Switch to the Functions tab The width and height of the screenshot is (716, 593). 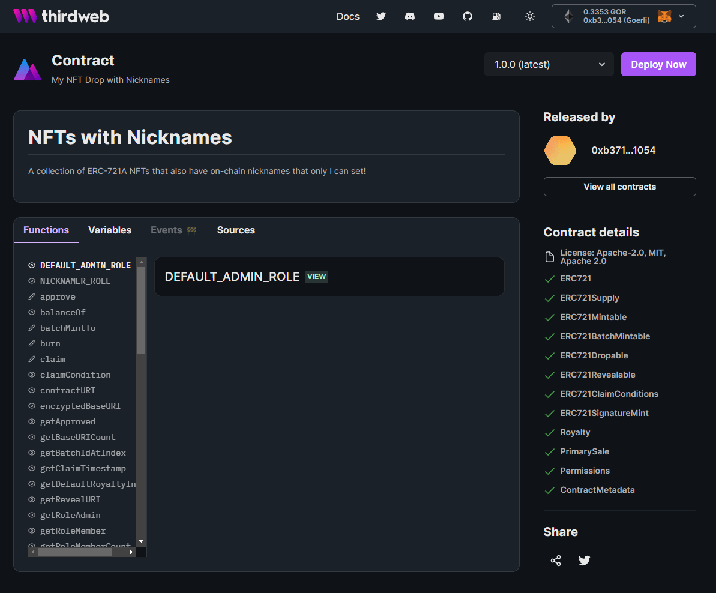[x=46, y=230]
